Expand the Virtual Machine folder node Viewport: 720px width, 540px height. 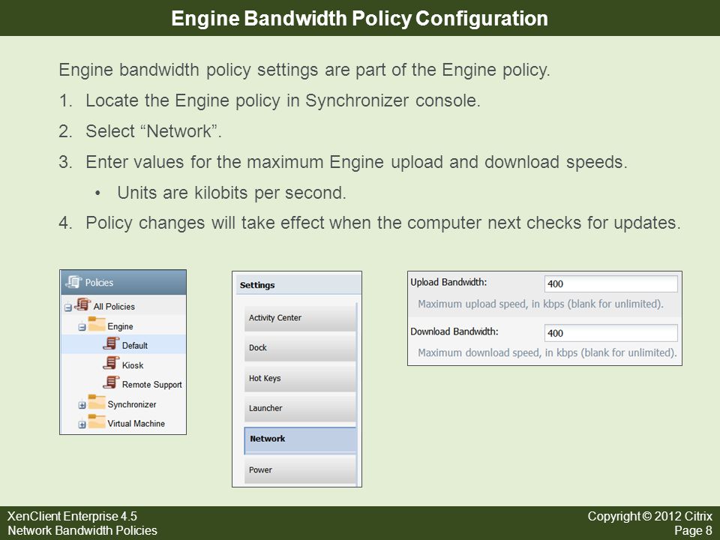click(82, 424)
